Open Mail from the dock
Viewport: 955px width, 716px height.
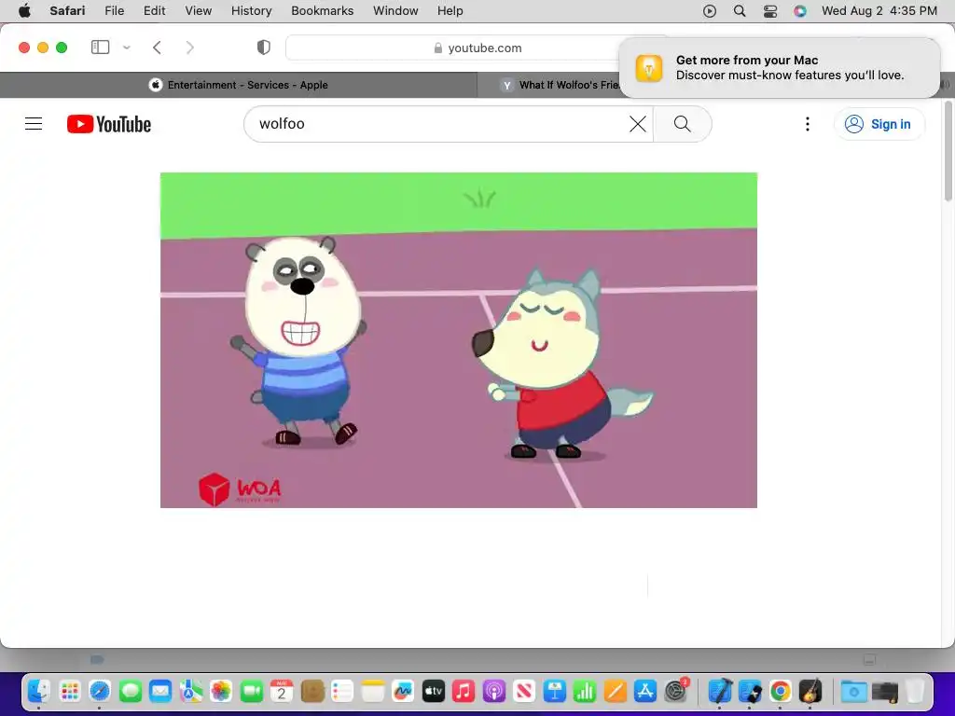point(160,691)
